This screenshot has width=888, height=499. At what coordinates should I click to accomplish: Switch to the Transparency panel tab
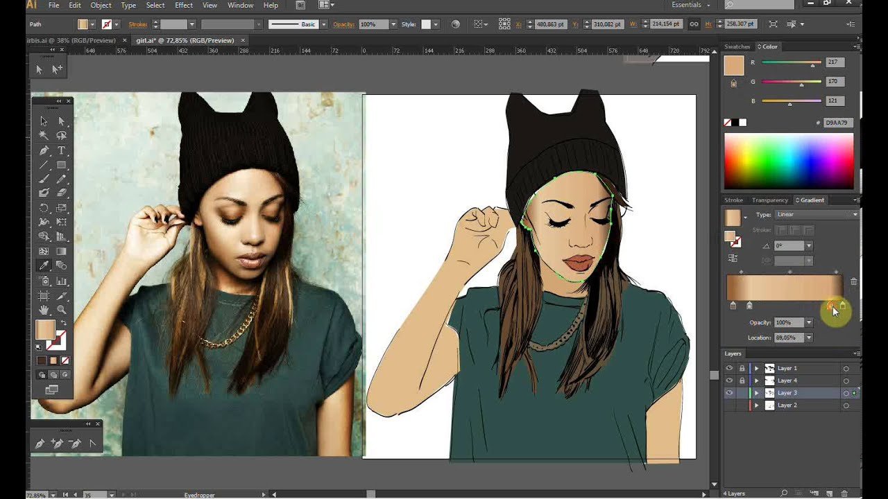tap(769, 200)
